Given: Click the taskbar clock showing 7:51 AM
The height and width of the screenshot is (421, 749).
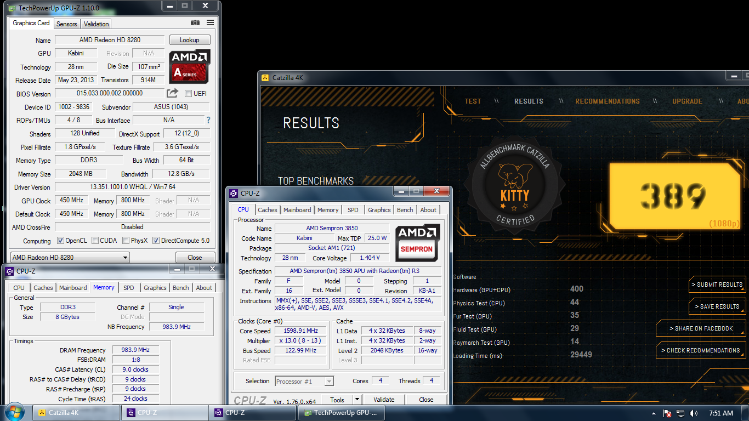Looking at the screenshot, I should [721, 413].
